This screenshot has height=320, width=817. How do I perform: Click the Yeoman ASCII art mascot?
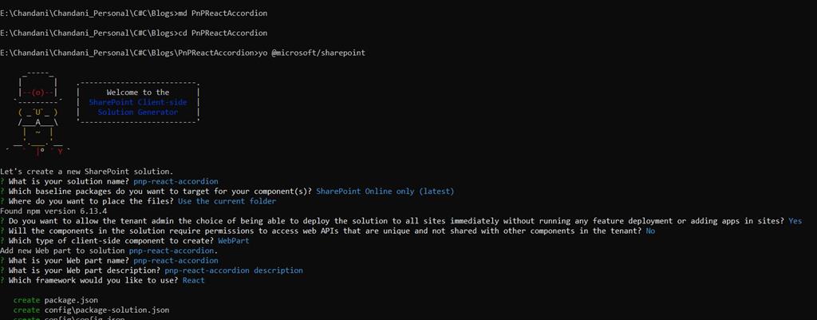point(37,112)
